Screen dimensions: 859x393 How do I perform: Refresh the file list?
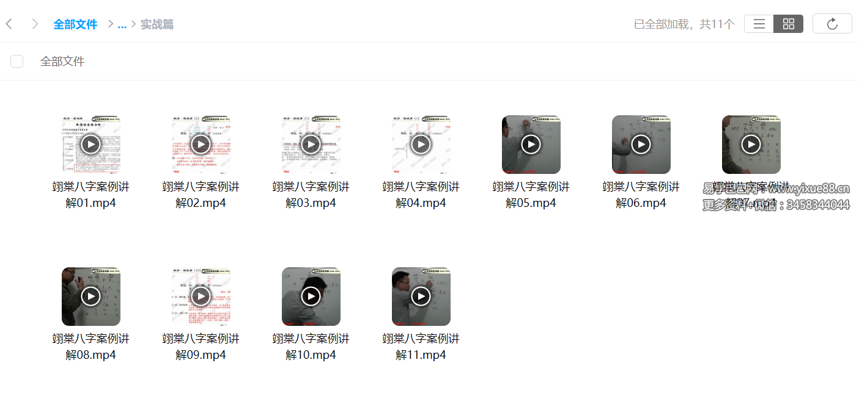(832, 24)
